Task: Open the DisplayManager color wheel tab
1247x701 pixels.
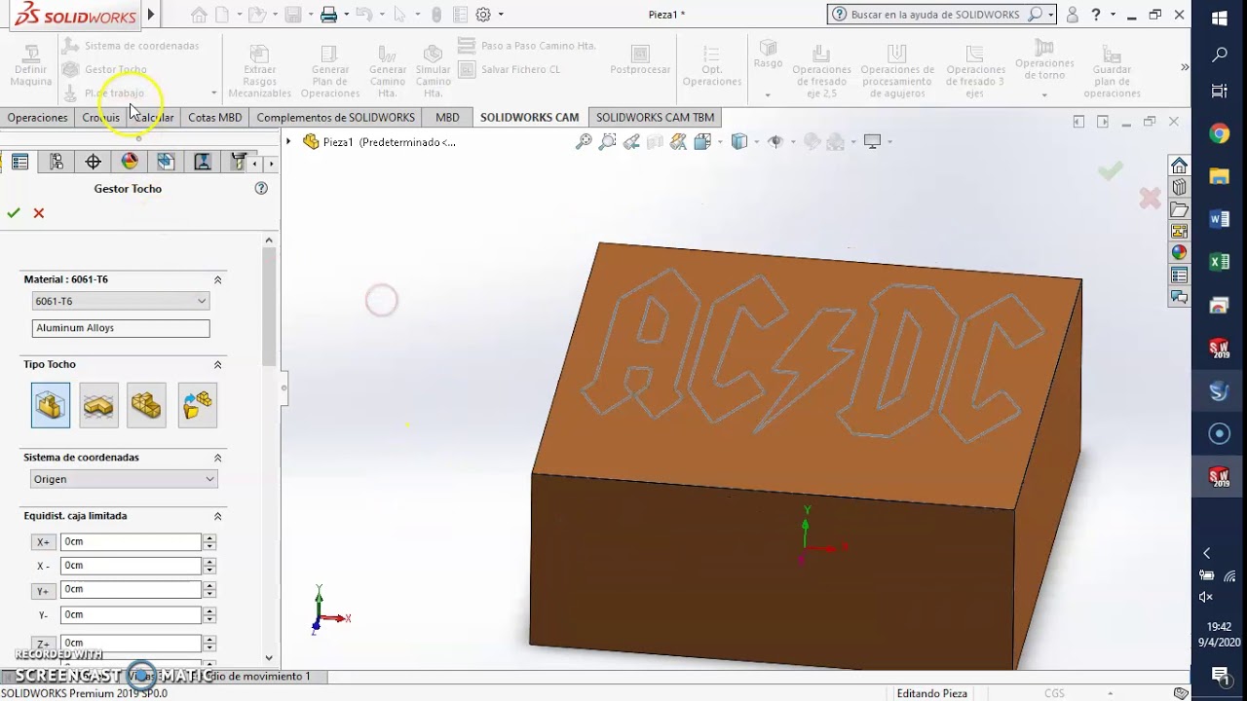Action: coord(130,162)
